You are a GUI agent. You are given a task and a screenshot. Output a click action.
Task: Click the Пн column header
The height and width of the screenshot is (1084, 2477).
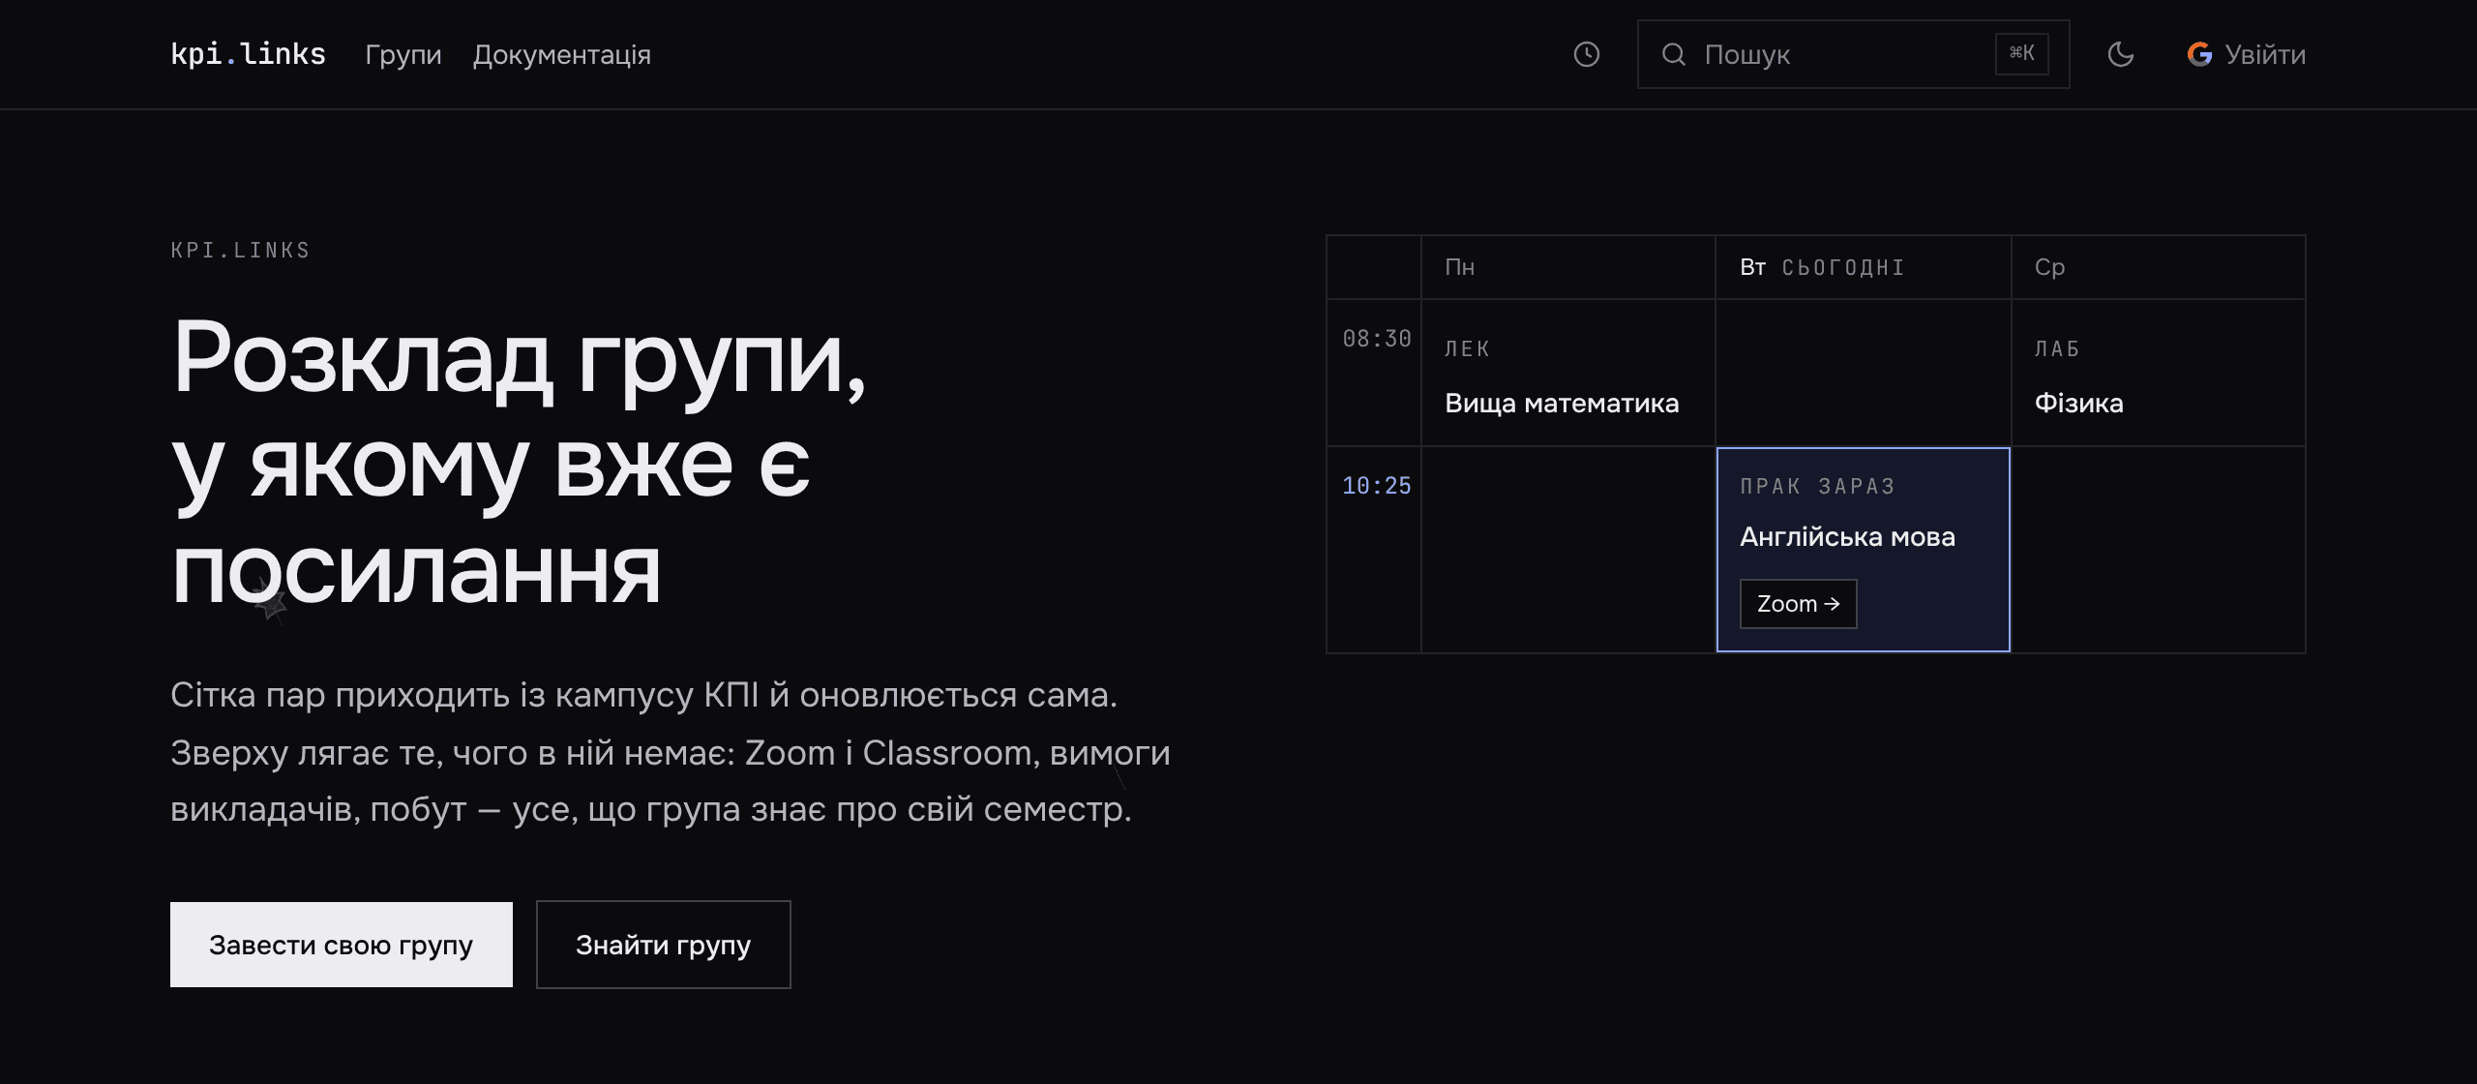coord(1568,267)
